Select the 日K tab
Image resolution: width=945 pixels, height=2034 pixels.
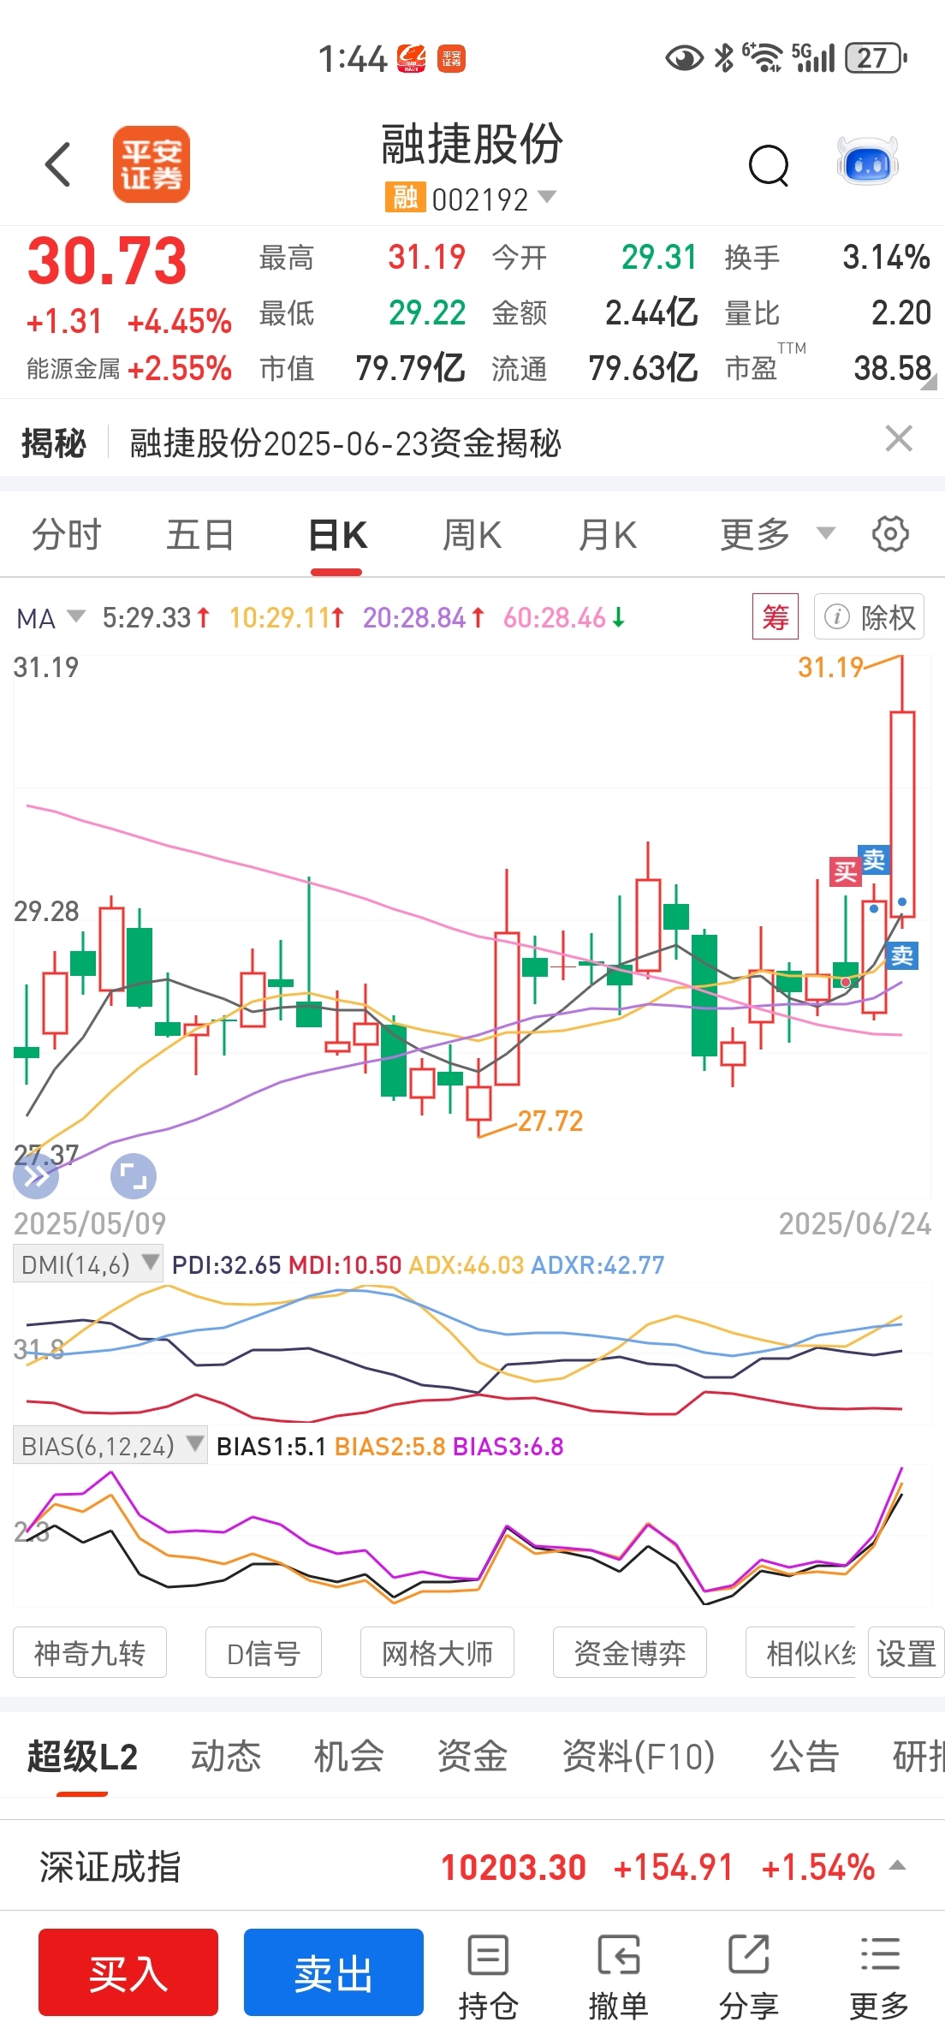[337, 535]
